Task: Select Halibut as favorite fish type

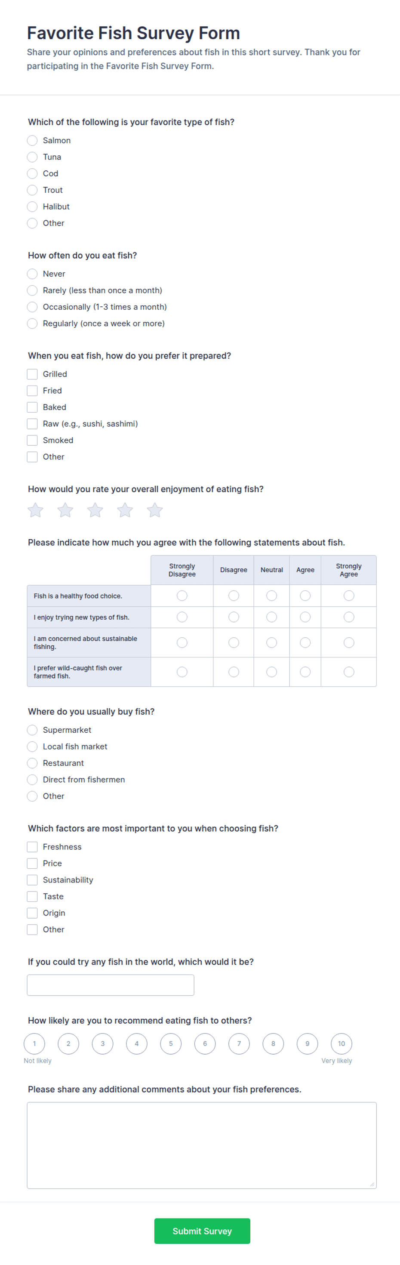Action: click(32, 207)
